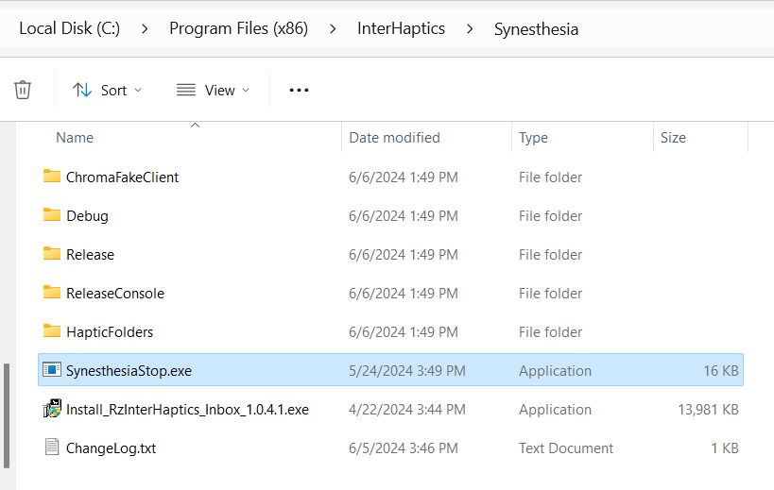Screen dimensions: 774x490
Task: Click the Install_RzInterHaptics installer icon
Action: pyautogui.click(x=52, y=409)
